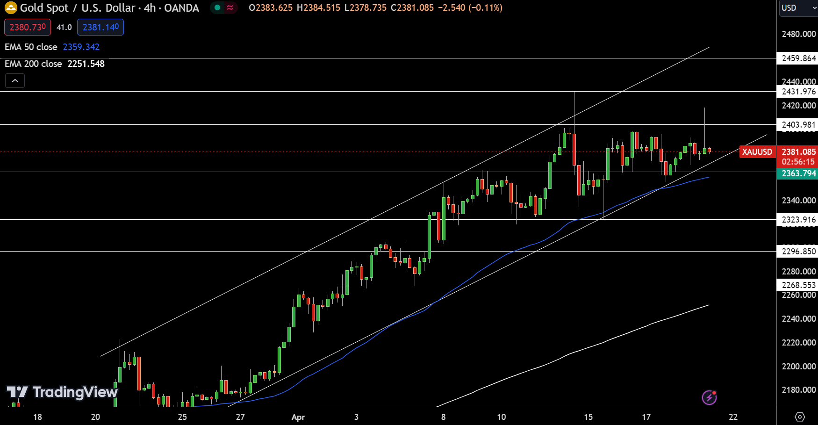Screen dimensions: 818x425
Task: Collapse the indicator legend with the arrow button
Action: pyautogui.click(x=15, y=80)
